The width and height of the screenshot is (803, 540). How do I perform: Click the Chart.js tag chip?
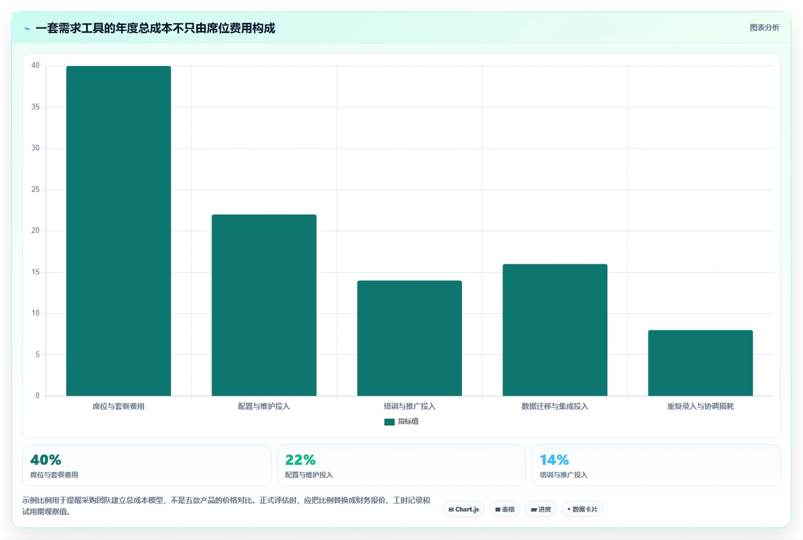click(x=464, y=509)
